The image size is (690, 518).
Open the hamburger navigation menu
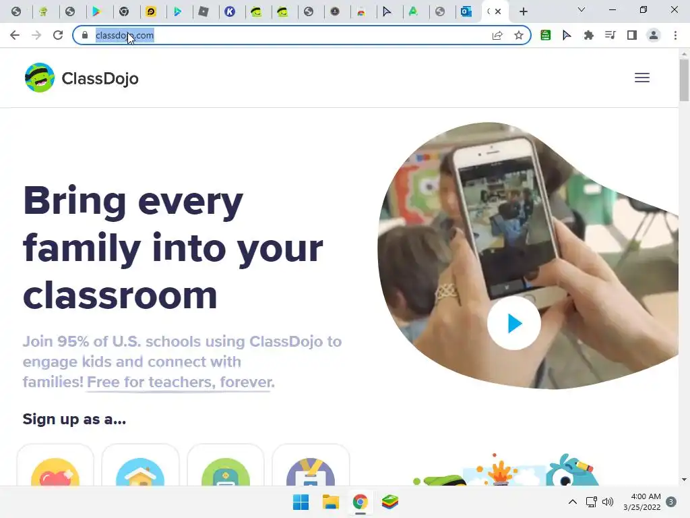pos(642,78)
